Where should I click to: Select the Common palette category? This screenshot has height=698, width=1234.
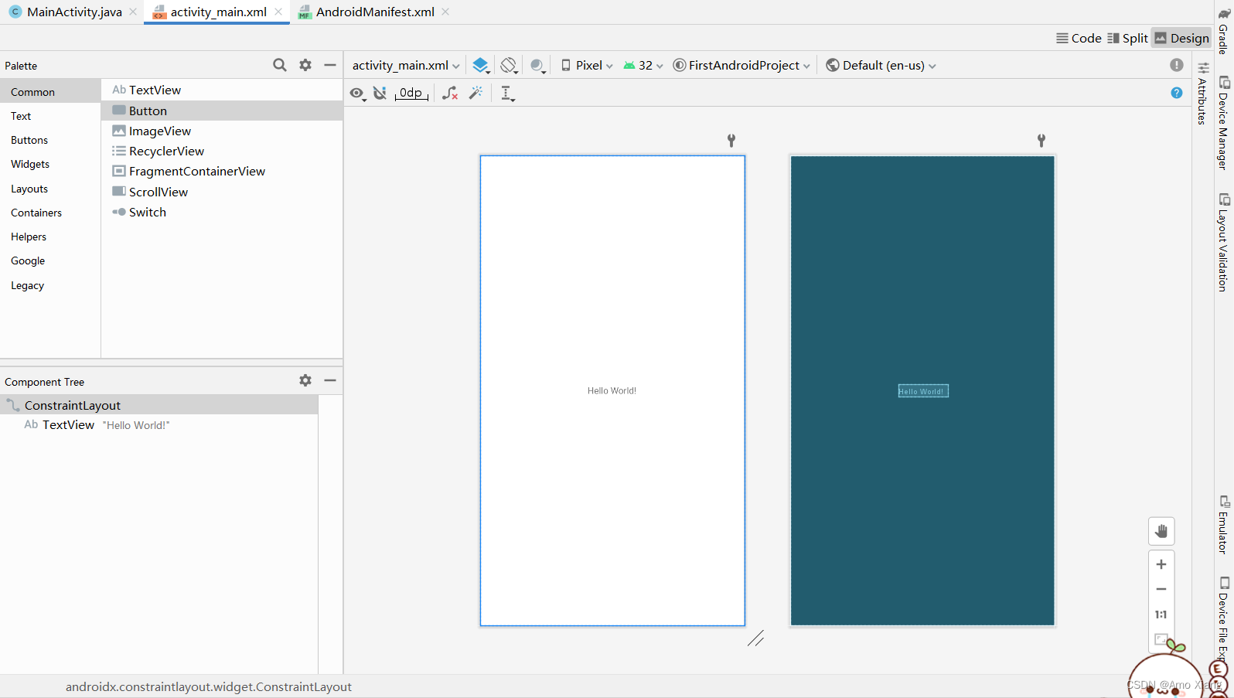pyautogui.click(x=50, y=91)
